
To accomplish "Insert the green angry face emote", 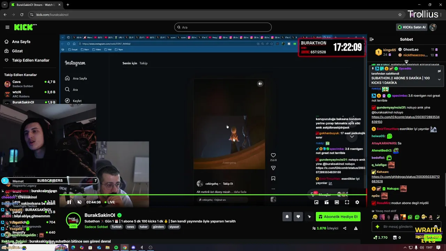I will [x=410, y=217].
